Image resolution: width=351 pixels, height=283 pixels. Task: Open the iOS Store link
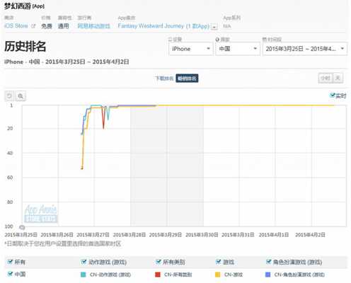pyautogui.click(x=16, y=25)
